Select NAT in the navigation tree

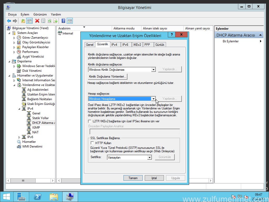pos(35,132)
